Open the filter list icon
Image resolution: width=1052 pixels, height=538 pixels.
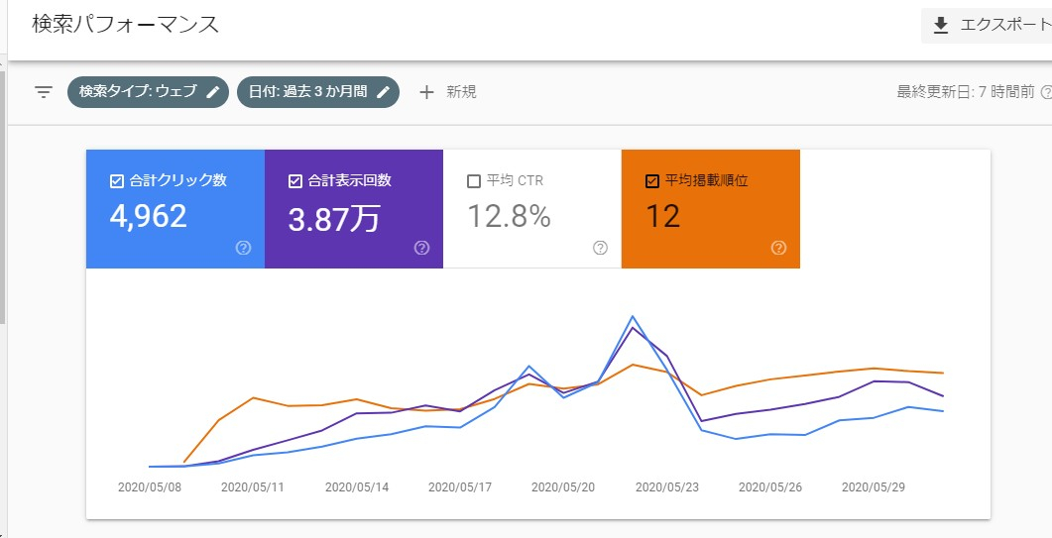tap(44, 92)
